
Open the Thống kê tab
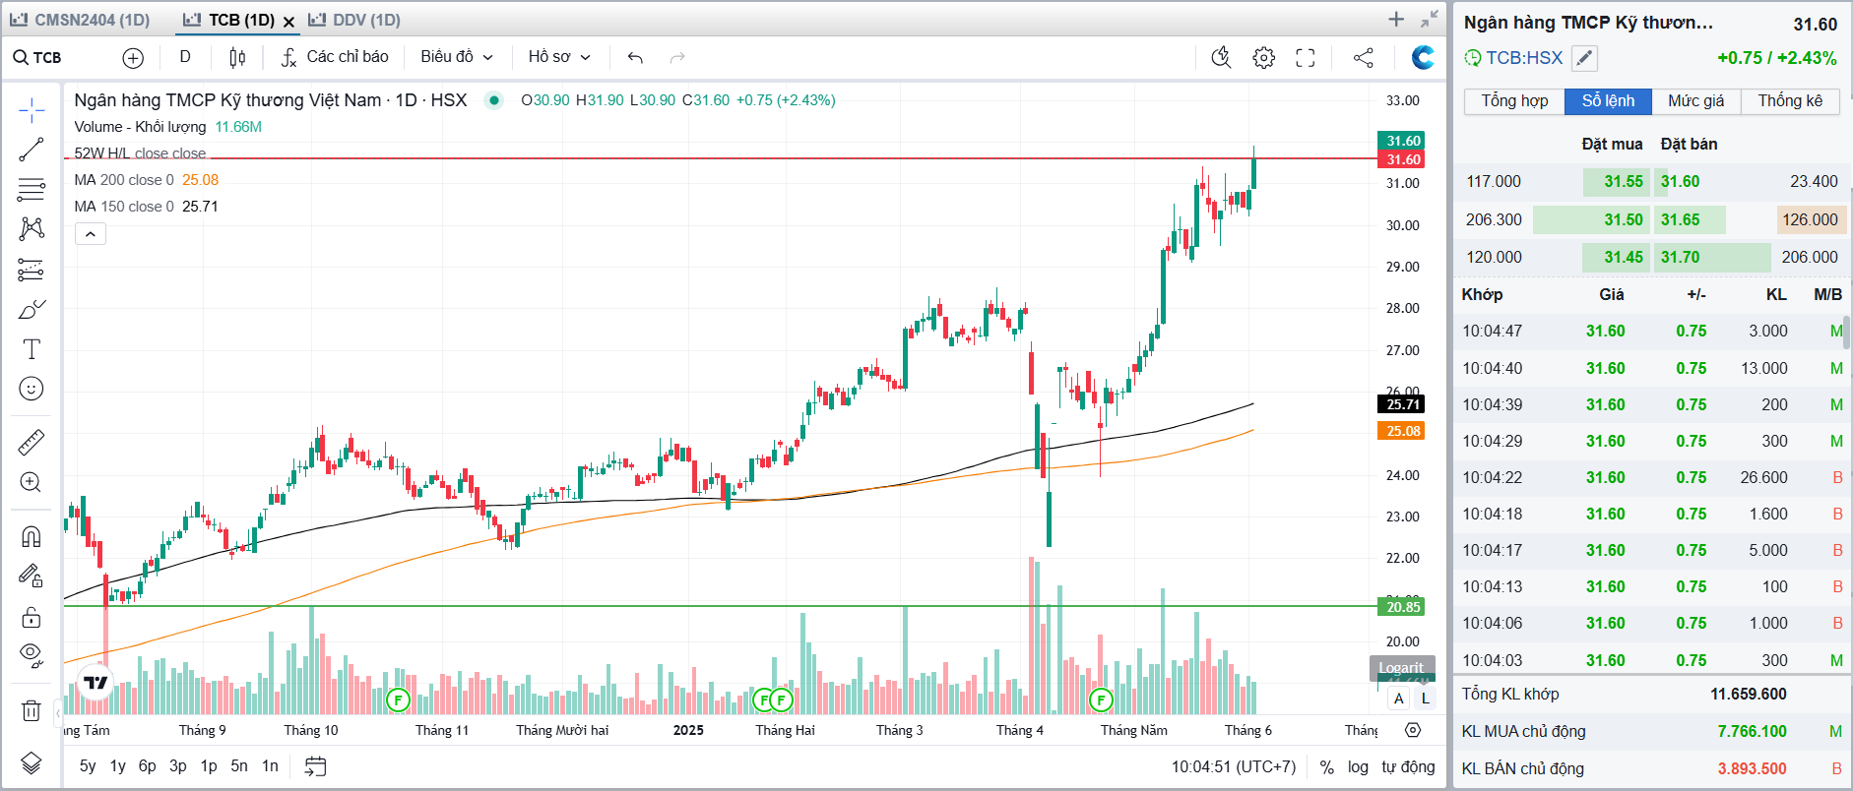pyautogui.click(x=1789, y=101)
